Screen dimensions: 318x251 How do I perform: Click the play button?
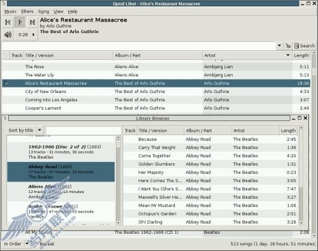point(20,22)
